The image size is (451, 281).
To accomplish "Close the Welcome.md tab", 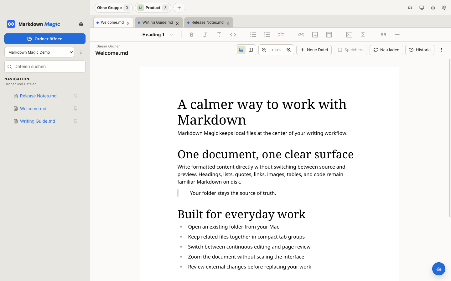I will (128, 23).
